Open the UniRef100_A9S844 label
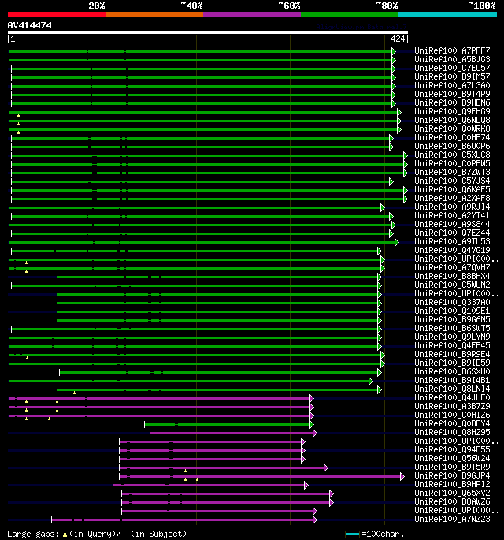Viewport: 504px width, 540px height. click(x=452, y=224)
